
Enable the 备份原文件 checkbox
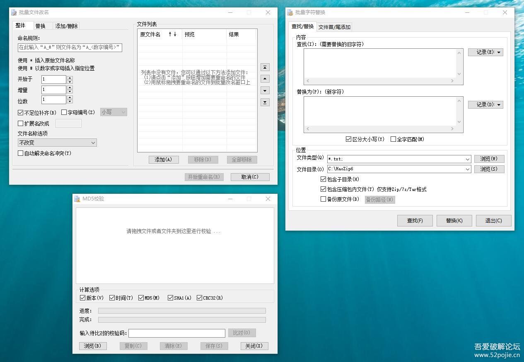[324, 199]
